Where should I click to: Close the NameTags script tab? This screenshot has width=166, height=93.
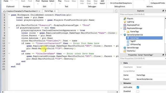pyautogui.click(x=55, y=11)
